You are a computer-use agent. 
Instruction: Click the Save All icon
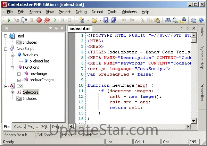point(113,20)
